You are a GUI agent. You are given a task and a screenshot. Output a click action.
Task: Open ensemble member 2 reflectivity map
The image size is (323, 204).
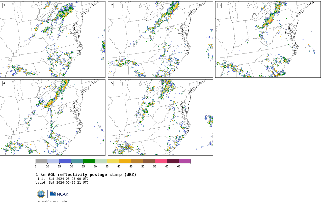tap(160, 39)
